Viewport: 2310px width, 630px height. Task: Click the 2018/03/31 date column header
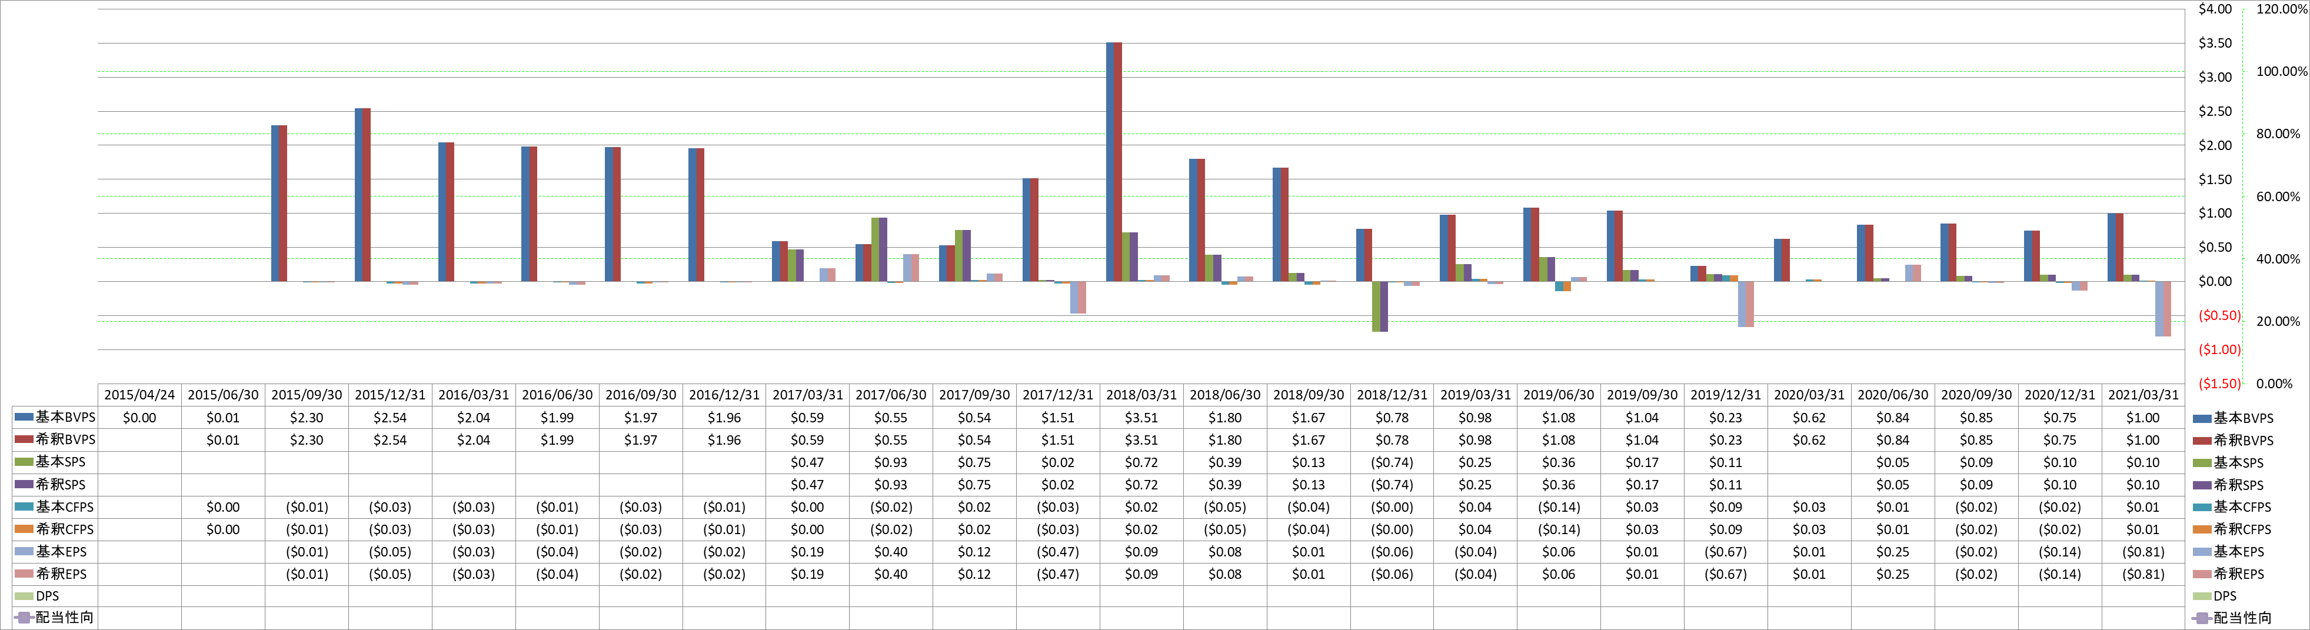1141,394
